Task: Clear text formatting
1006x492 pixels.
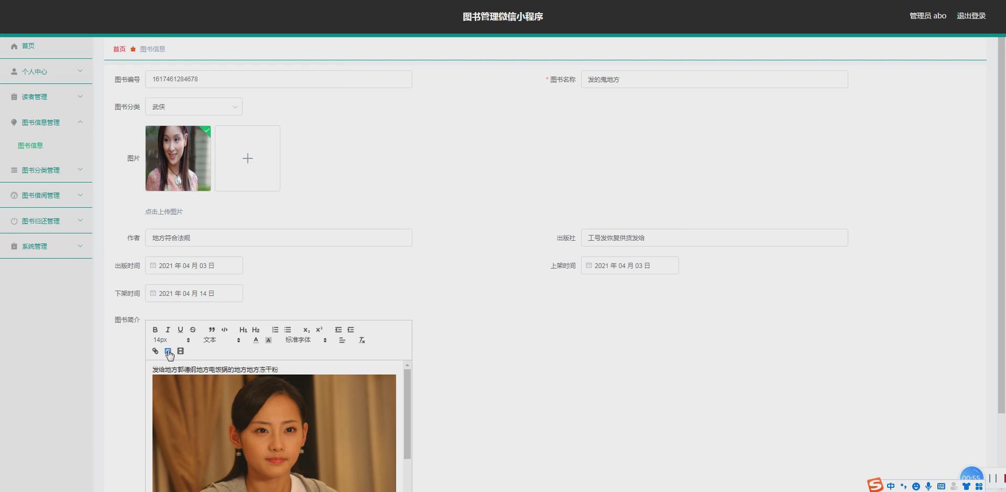Action: tap(362, 340)
